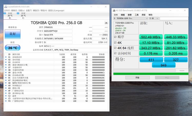Click status dot for attribute 07

6,67
